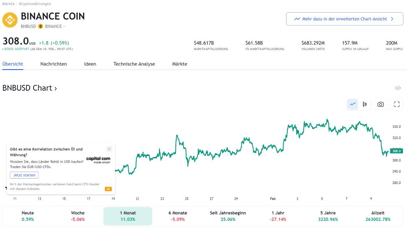The image size is (407, 229).
Task: Click the Märkte breadcrumb link
Action: [9, 4]
